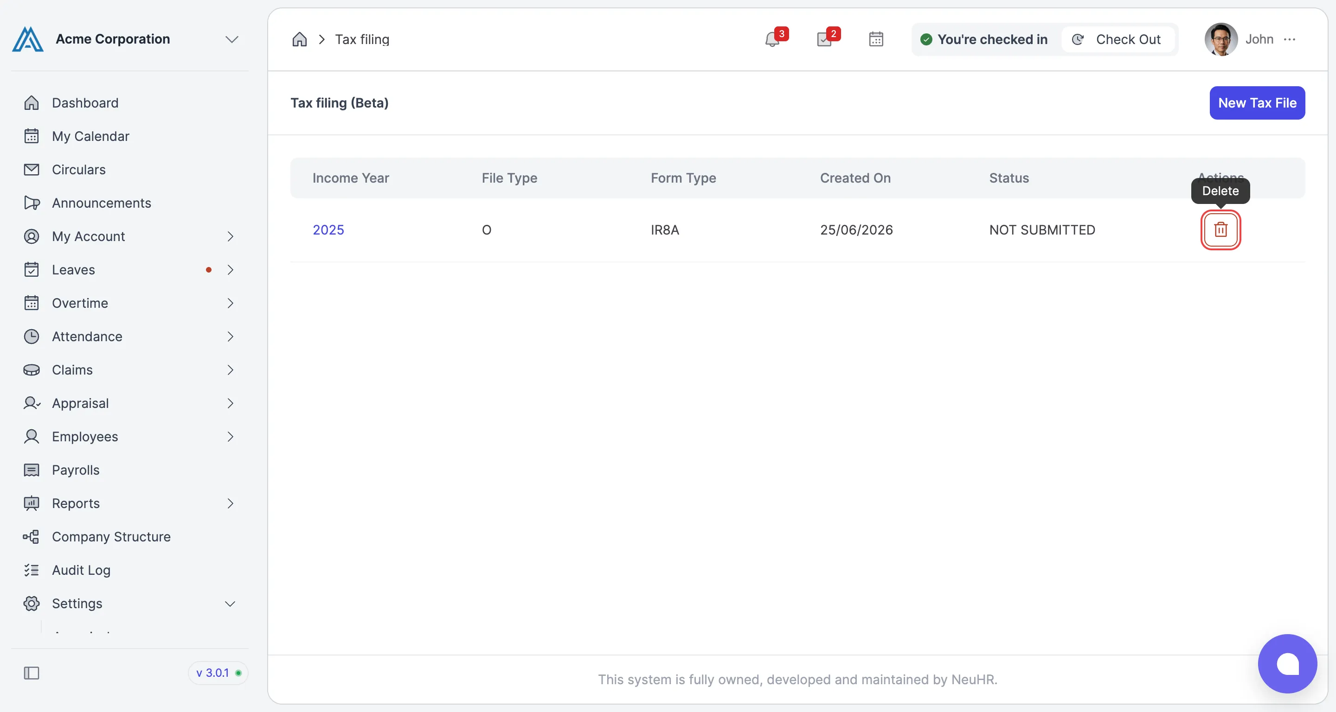Screen dimensions: 1336x712
Task: Click the Settings gear icon
Action: click(32, 604)
